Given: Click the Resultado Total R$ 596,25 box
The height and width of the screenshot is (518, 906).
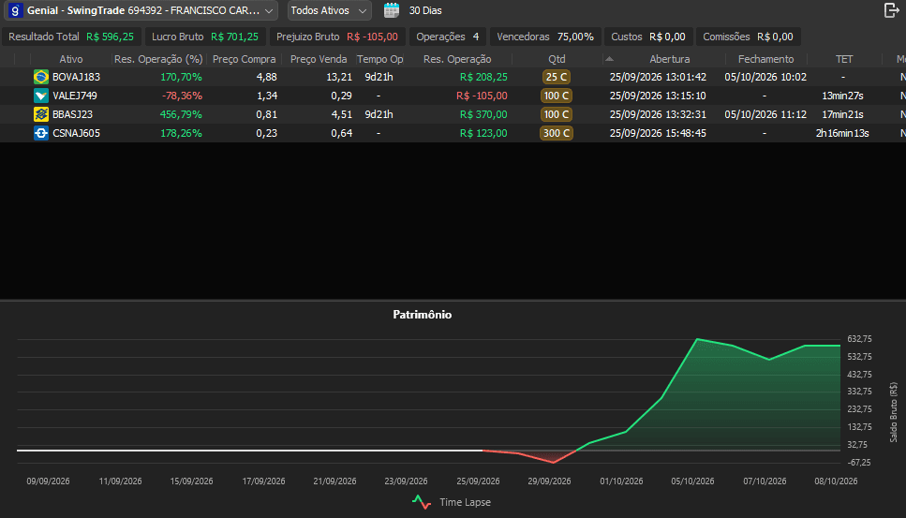Looking at the screenshot, I should 71,37.
